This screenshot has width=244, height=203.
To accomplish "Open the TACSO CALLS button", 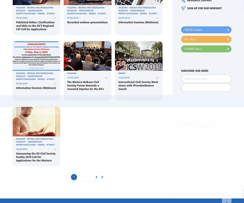I will pyautogui.click(x=206, y=30).
